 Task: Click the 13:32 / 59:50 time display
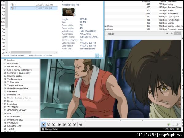pyautogui.click(x=169, y=129)
